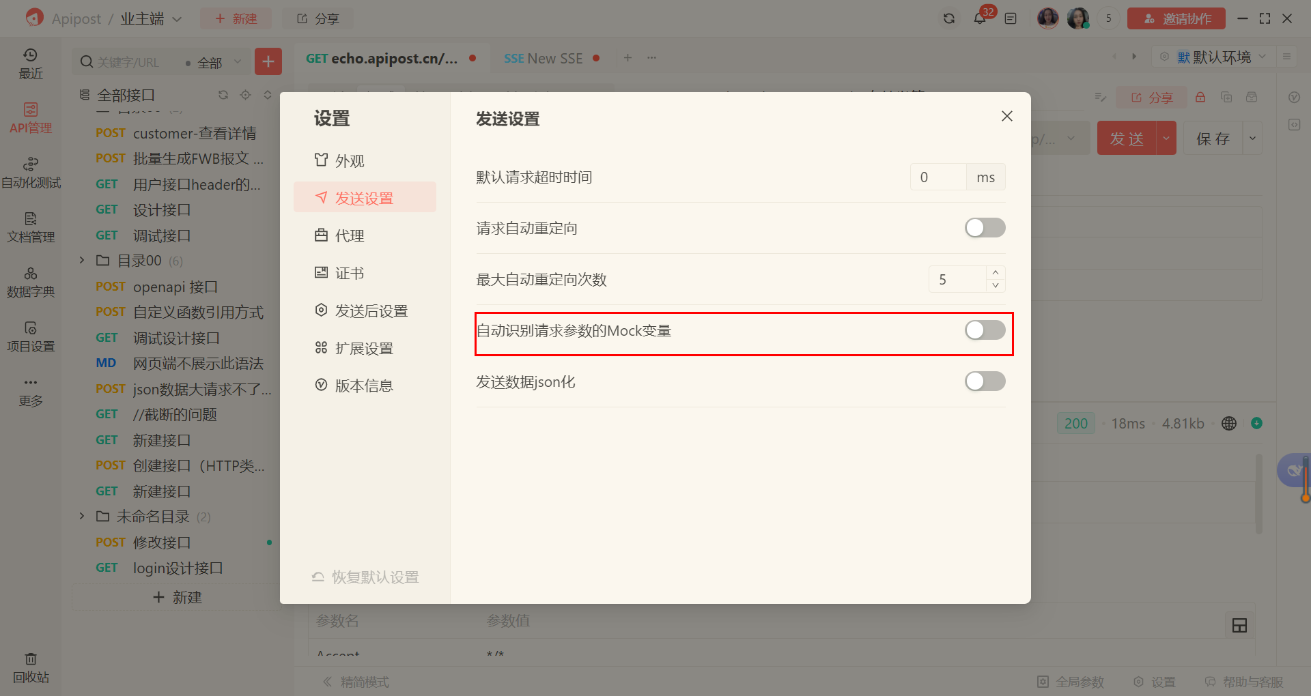Select 证书 in settings menu

point(365,273)
